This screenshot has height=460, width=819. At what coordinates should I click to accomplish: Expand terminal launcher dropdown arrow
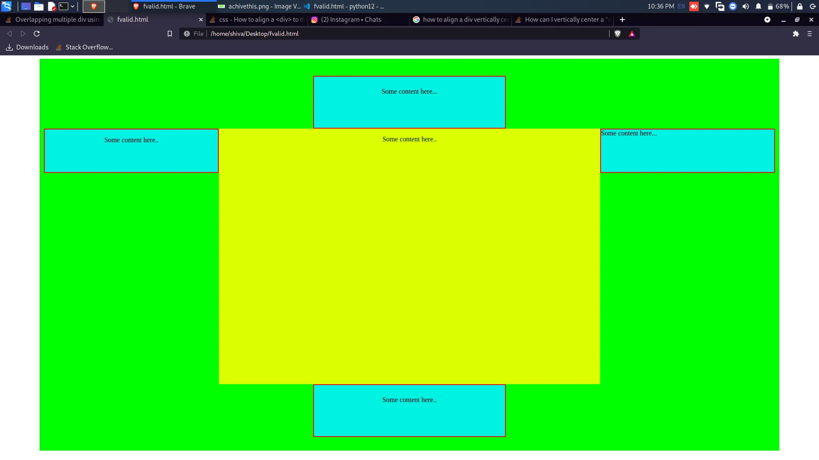click(x=73, y=6)
